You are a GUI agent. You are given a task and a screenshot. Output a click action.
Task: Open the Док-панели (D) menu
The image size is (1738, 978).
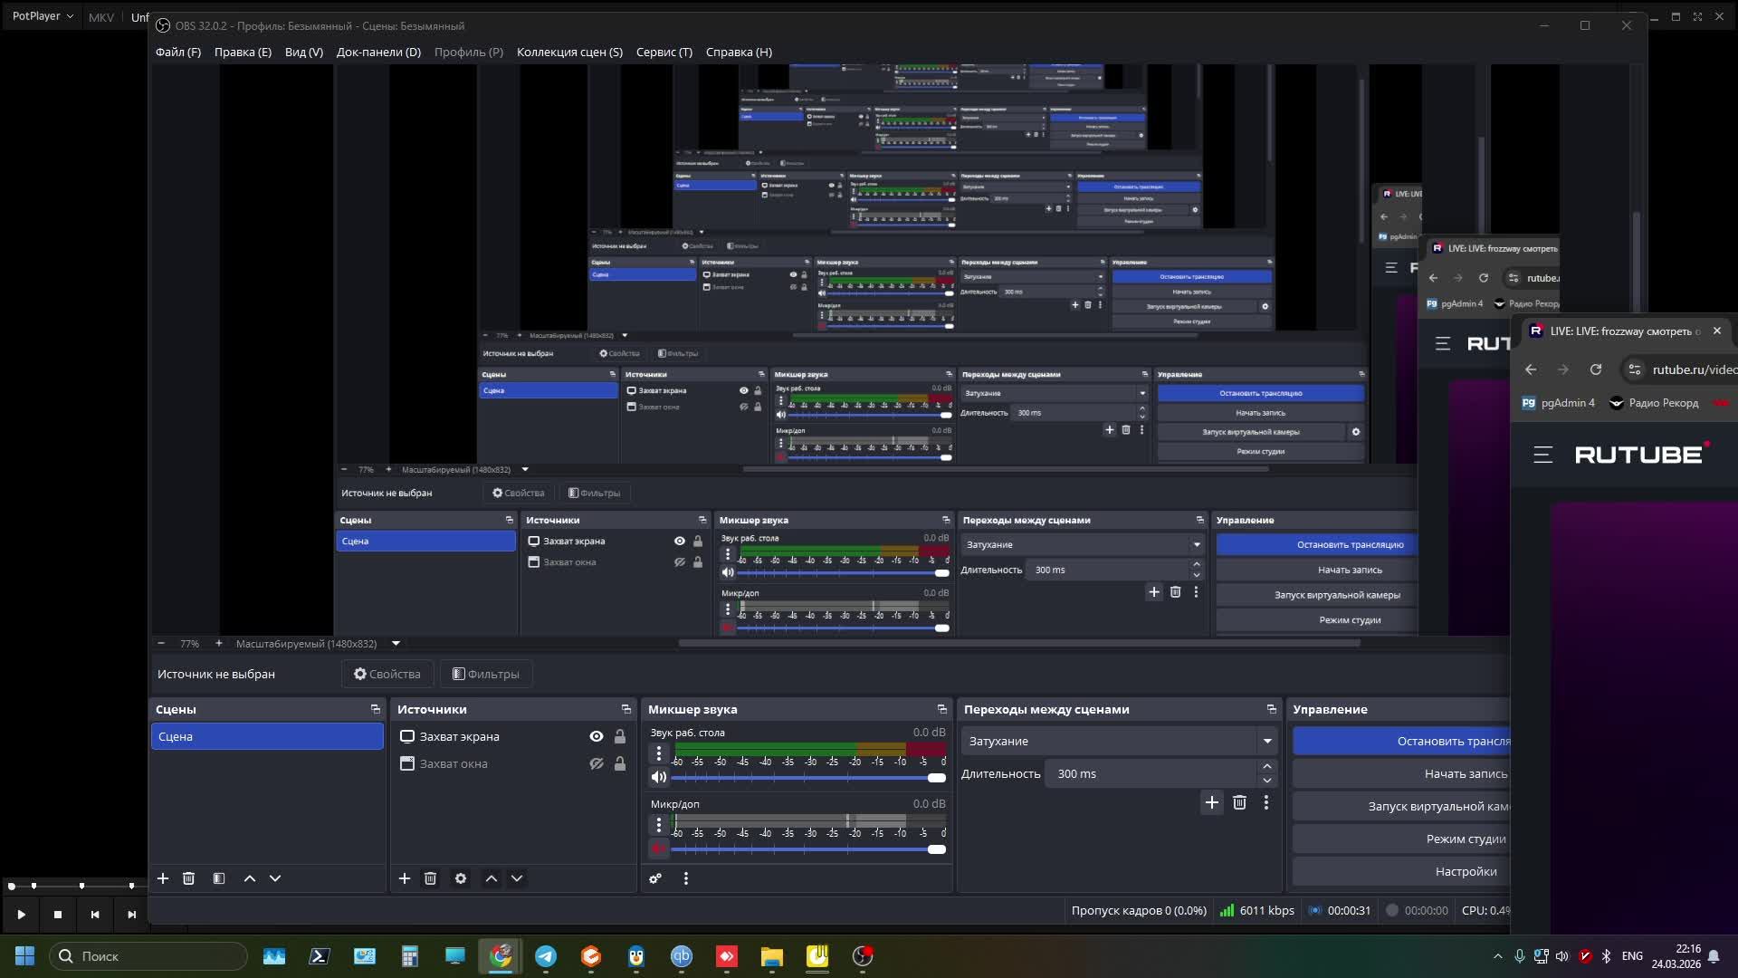click(x=378, y=52)
